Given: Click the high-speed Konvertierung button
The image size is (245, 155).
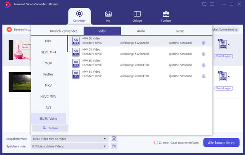Looking at the screenshot, I should (x=226, y=29).
